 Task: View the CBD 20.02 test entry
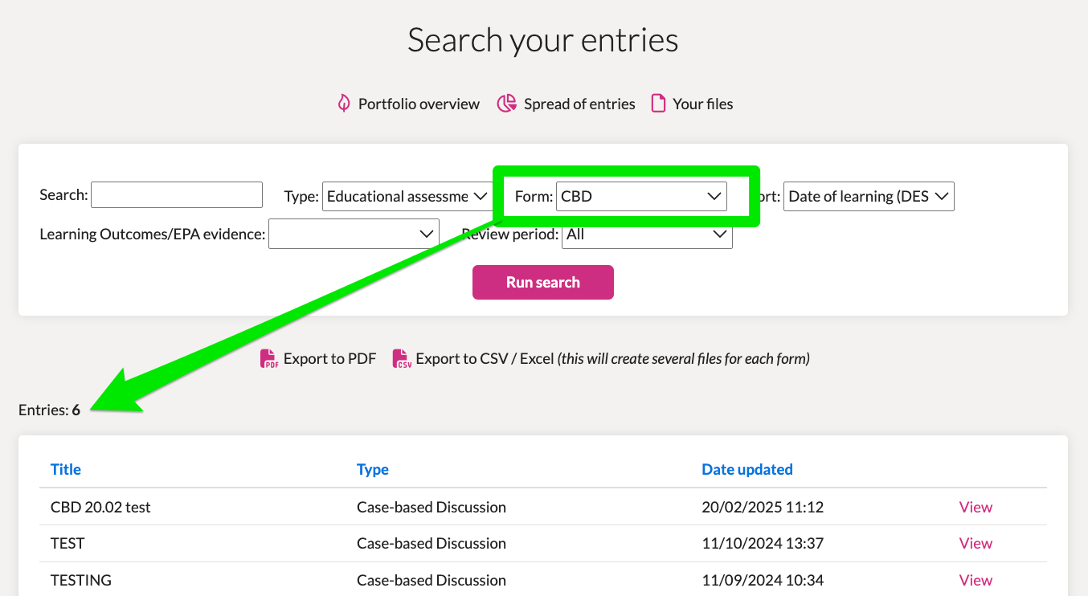pyautogui.click(x=976, y=507)
